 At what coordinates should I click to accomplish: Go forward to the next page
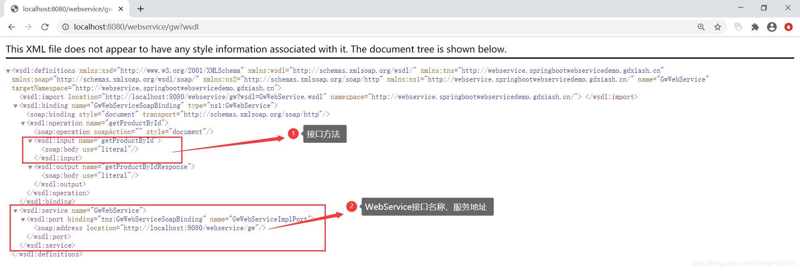(28, 27)
